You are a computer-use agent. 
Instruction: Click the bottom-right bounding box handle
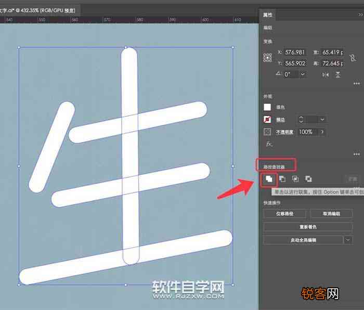(233, 285)
